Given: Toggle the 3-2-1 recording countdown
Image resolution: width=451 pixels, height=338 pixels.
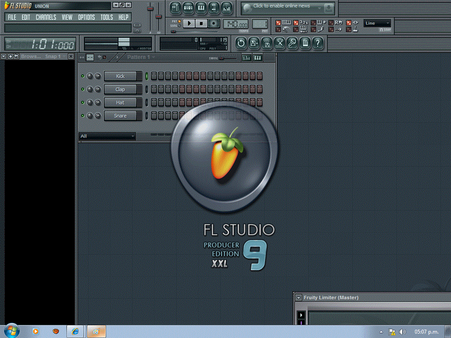Looking at the screenshot, I should click(296, 23).
